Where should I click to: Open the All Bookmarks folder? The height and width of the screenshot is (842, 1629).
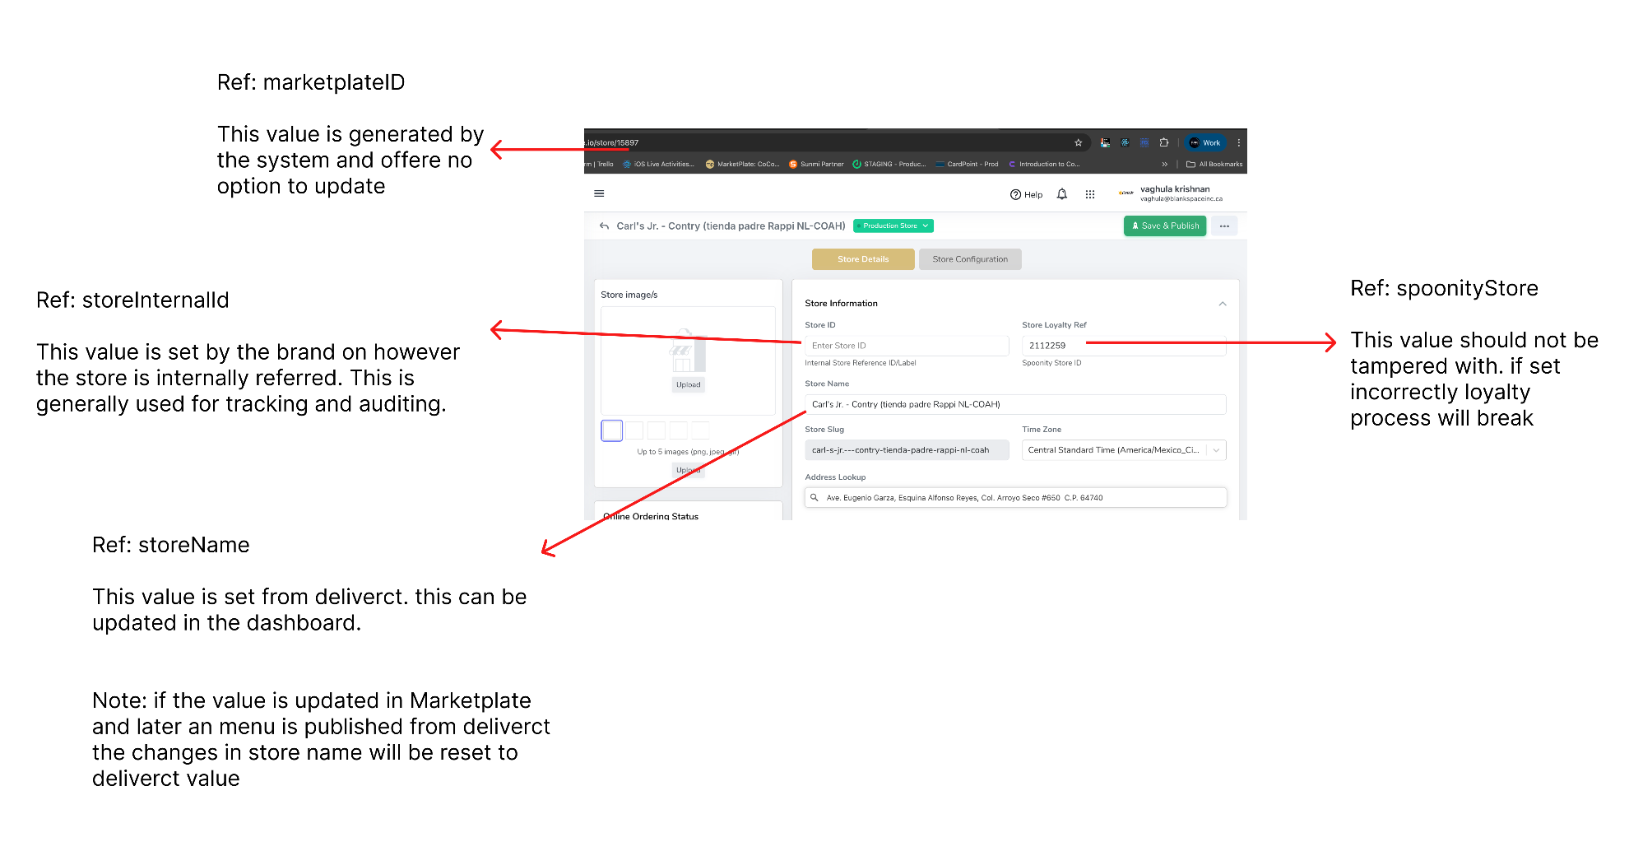[1214, 164]
